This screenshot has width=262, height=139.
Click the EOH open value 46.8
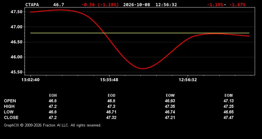(x=53, y=101)
